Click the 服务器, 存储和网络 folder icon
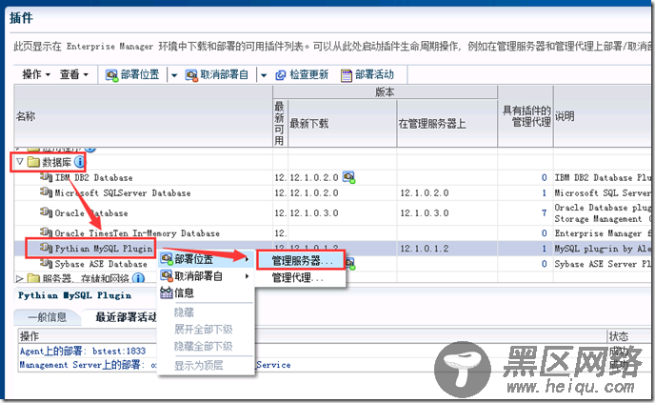 [x=33, y=278]
